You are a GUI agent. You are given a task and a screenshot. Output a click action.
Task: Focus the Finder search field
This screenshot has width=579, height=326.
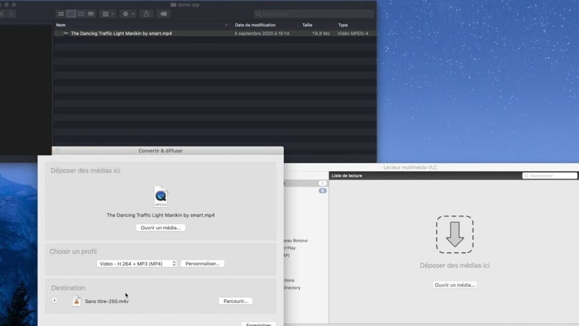tap(314, 14)
